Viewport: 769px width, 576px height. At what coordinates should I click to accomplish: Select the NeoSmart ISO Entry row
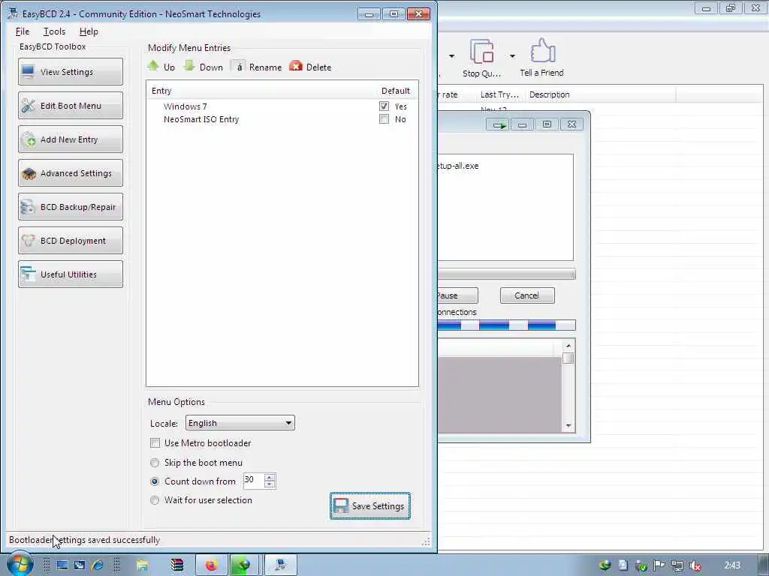click(282, 119)
